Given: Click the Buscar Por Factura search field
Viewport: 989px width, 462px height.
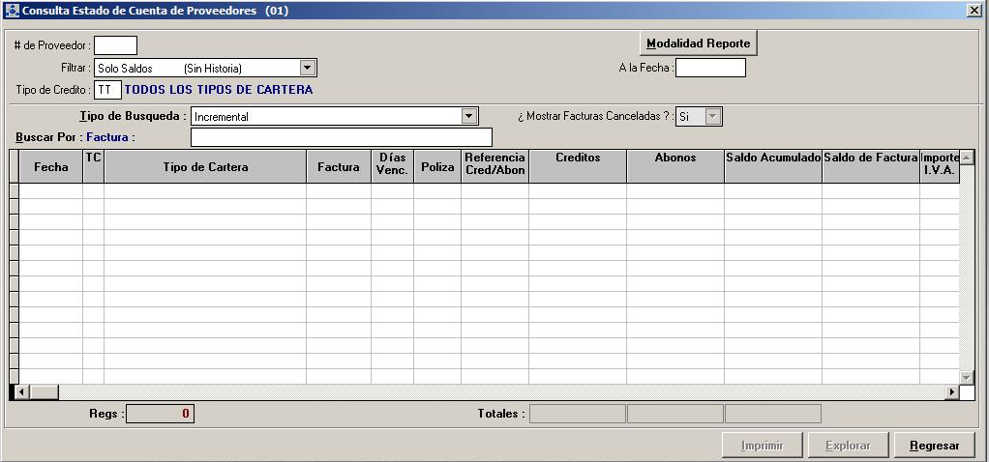Looking at the screenshot, I should click(x=342, y=137).
